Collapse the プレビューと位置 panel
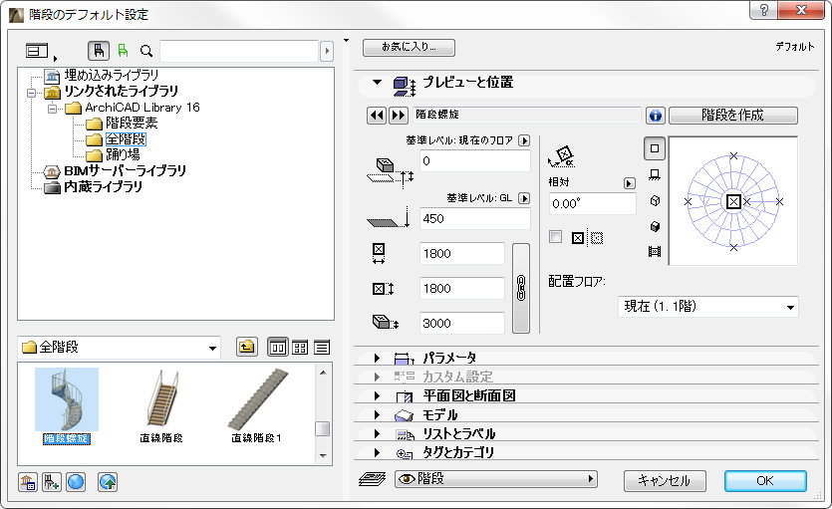Screen dimensions: 832x509 (377, 83)
